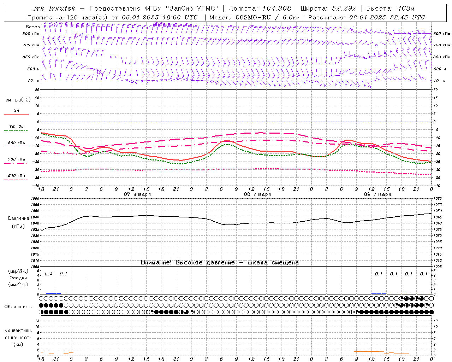Click the forecast header "Прогноз на 120 часа(ов)"
The height and width of the screenshot is (362, 452).
coord(68,17)
